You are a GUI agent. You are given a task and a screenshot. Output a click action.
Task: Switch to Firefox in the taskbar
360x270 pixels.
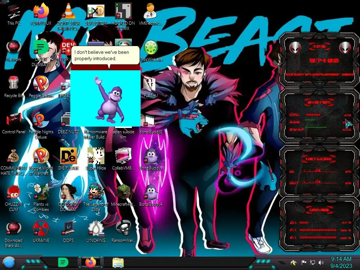[x=91, y=262]
